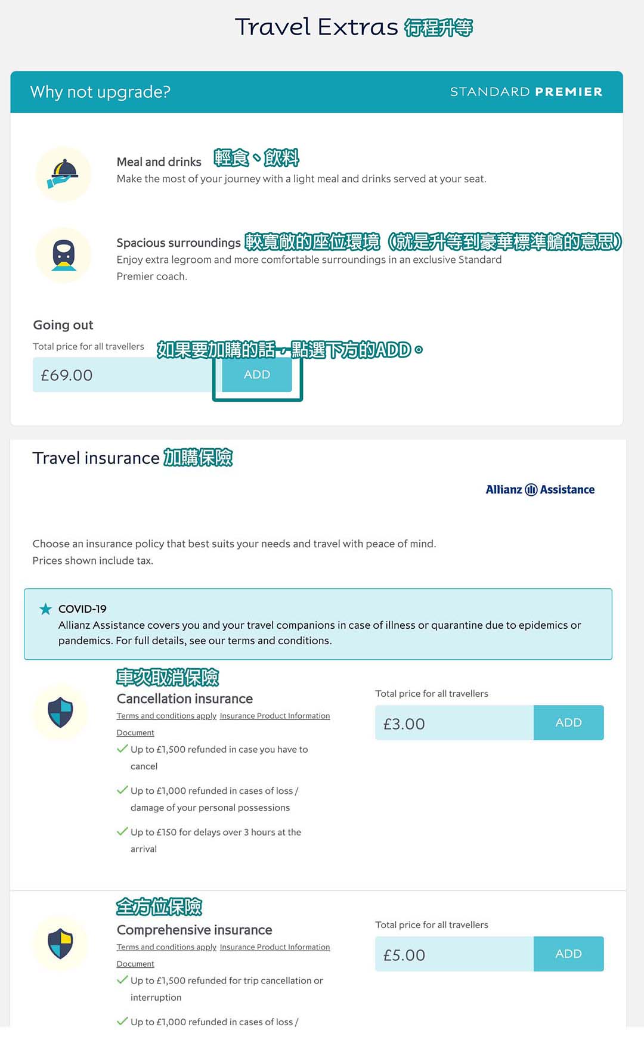
Task: Click the Cancellation insurance shield icon
Action: (x=60, y=712)
